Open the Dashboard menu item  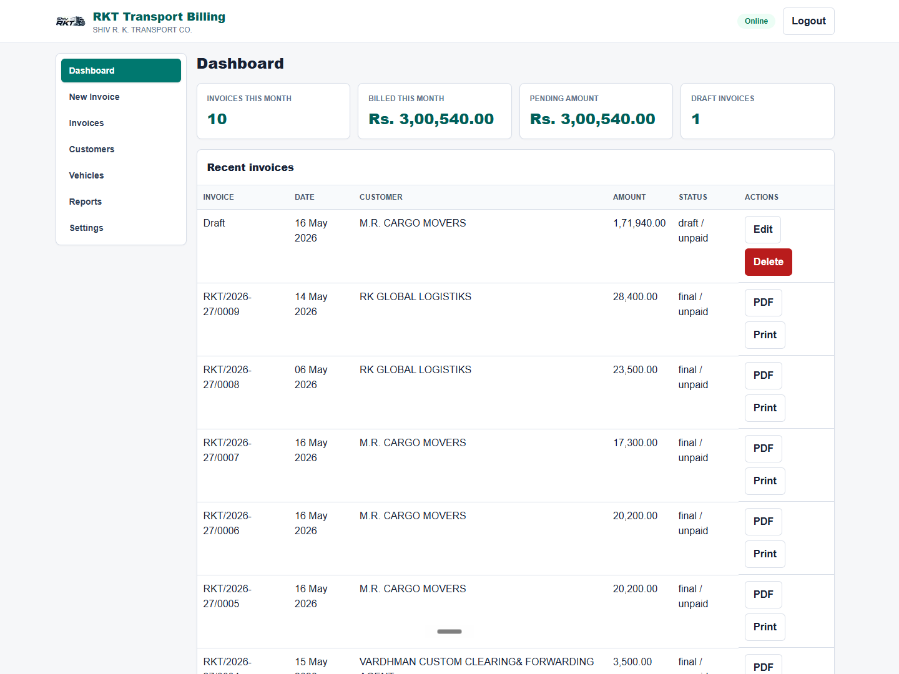[121, 71]
